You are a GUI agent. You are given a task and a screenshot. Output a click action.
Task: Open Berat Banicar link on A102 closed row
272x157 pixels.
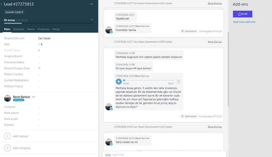tap(215, 3)
